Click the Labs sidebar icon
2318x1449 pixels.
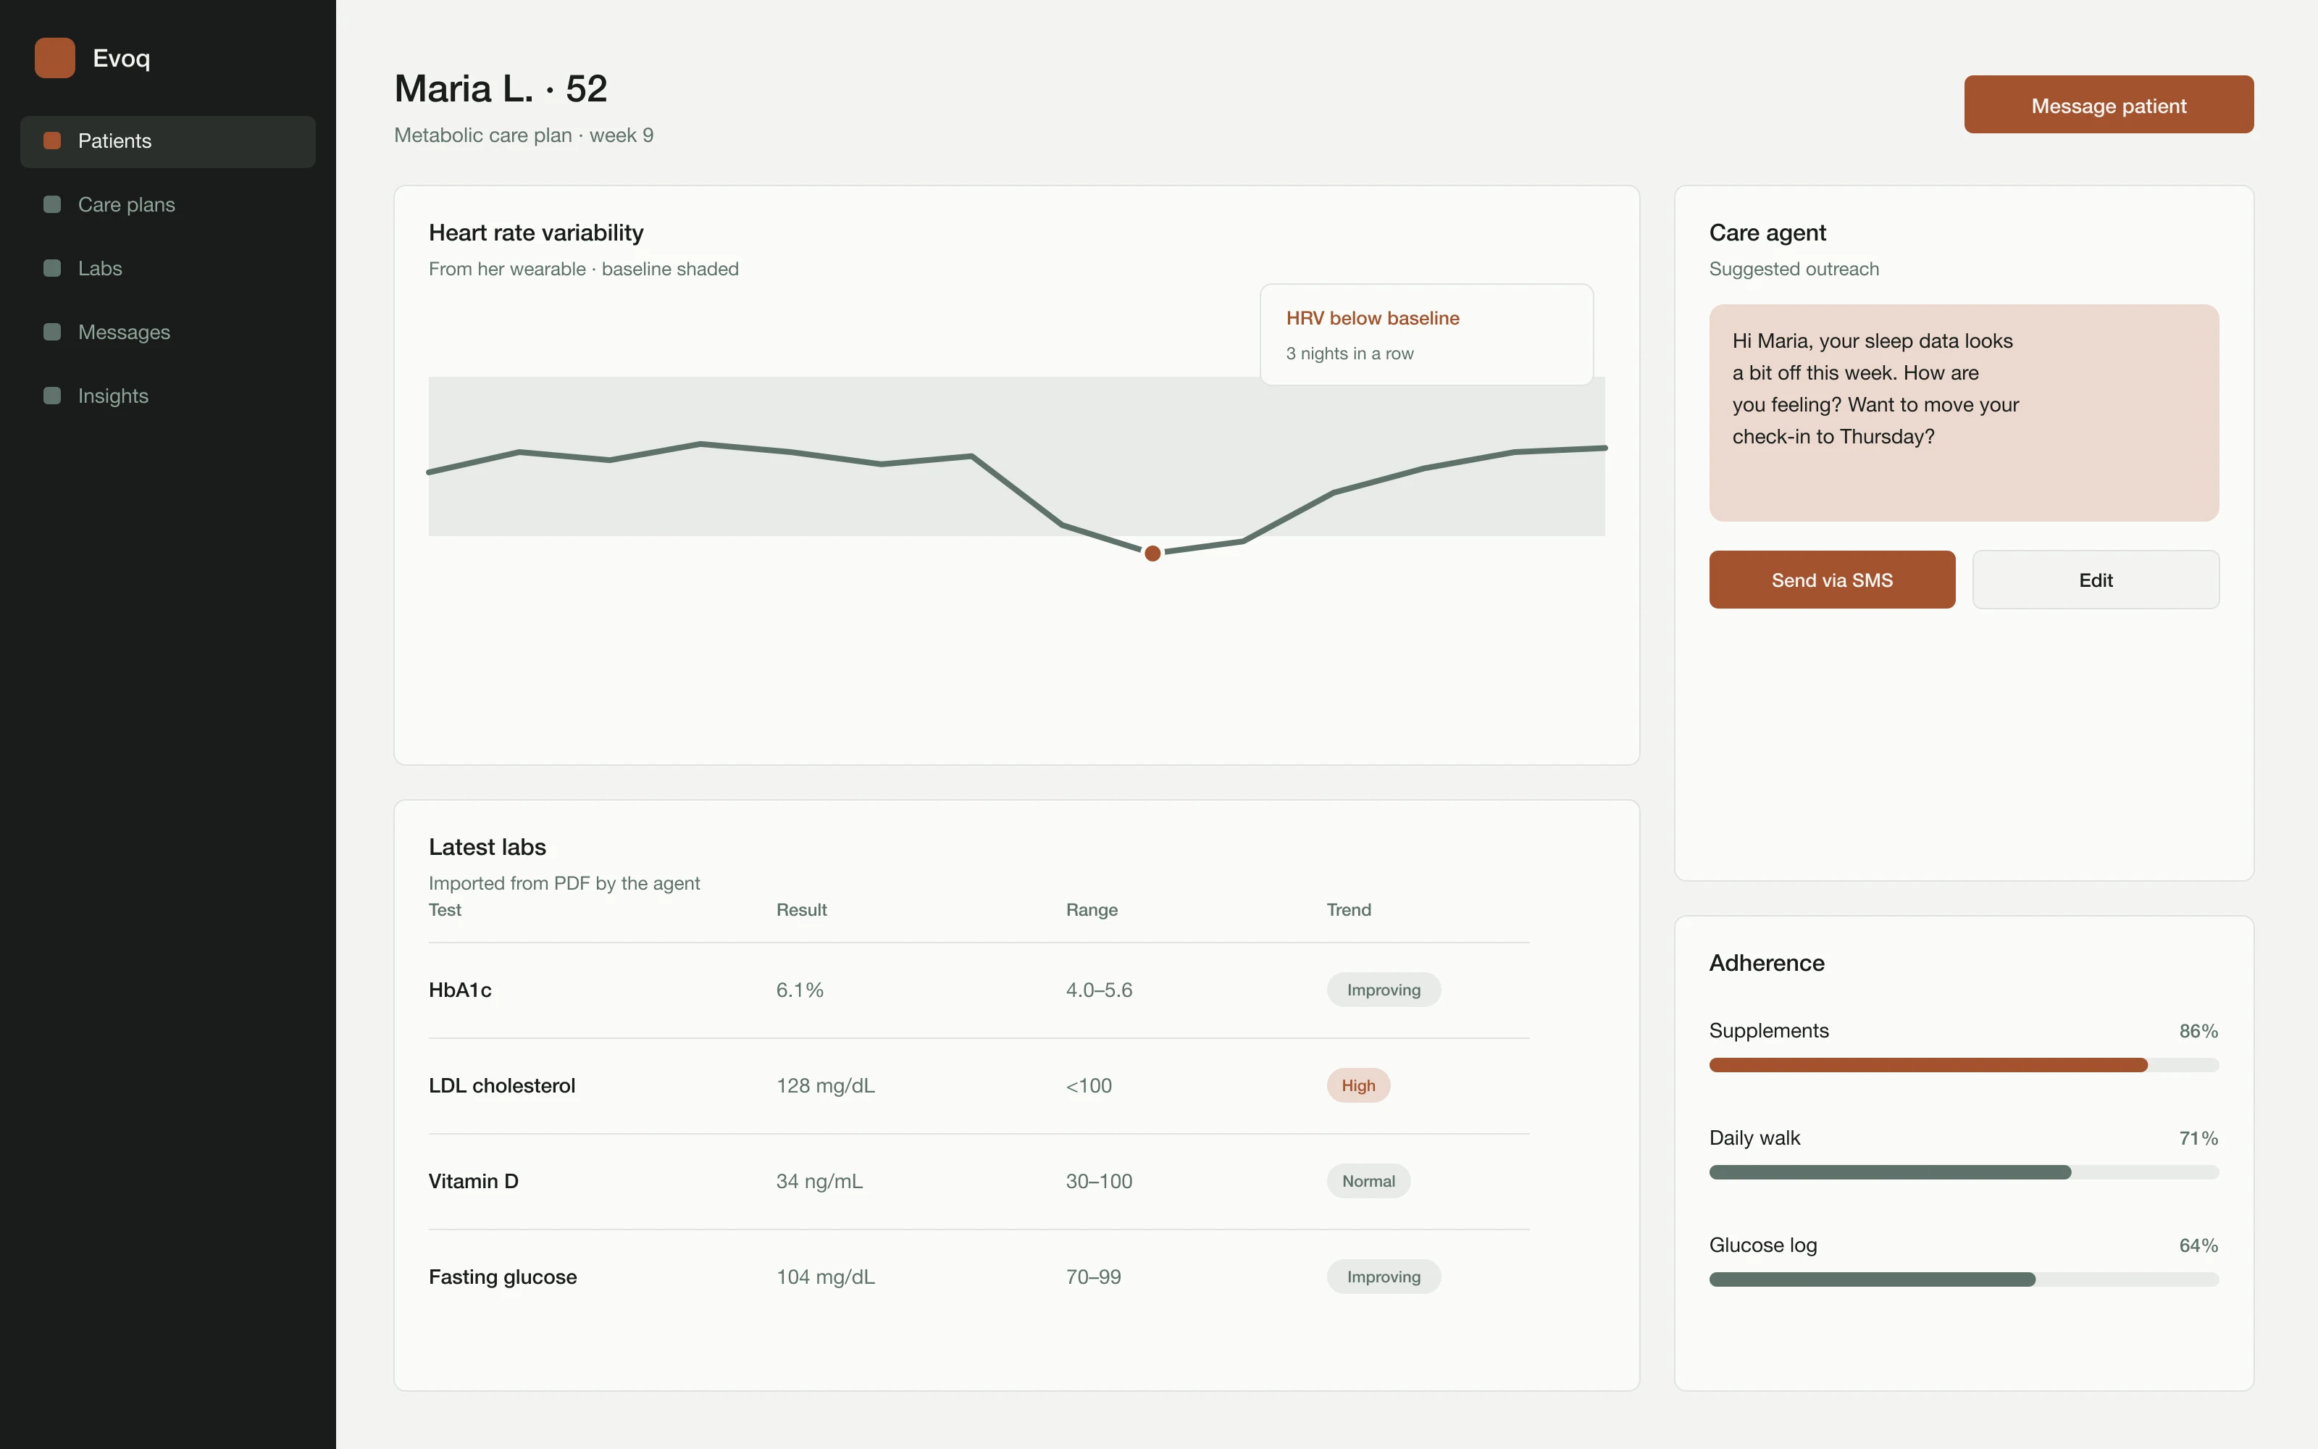53,268
